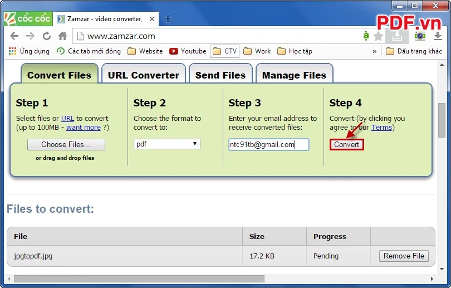Follow the 'want more' link

coord(84,127)
